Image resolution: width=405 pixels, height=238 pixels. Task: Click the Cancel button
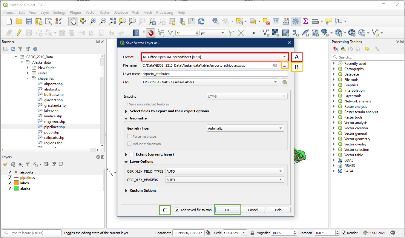tap(253, 210)
